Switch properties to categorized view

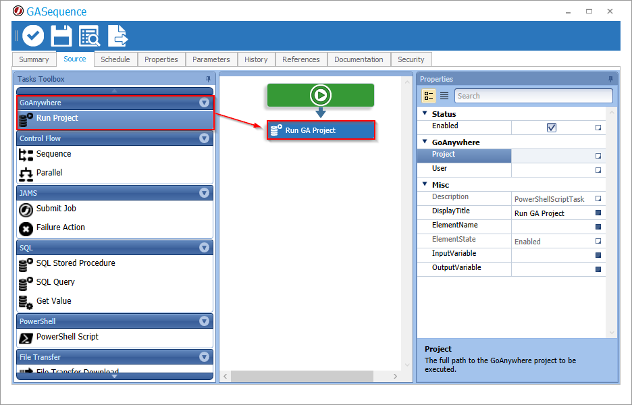point(429,96)
